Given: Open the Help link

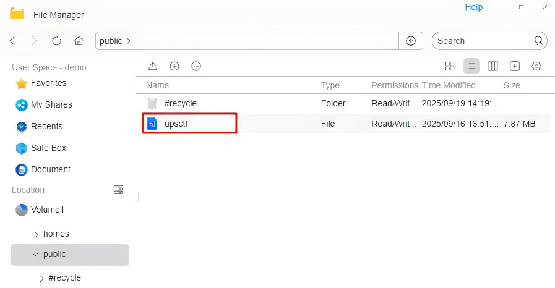Looking at the screenshot, I should tap(473, 7).
